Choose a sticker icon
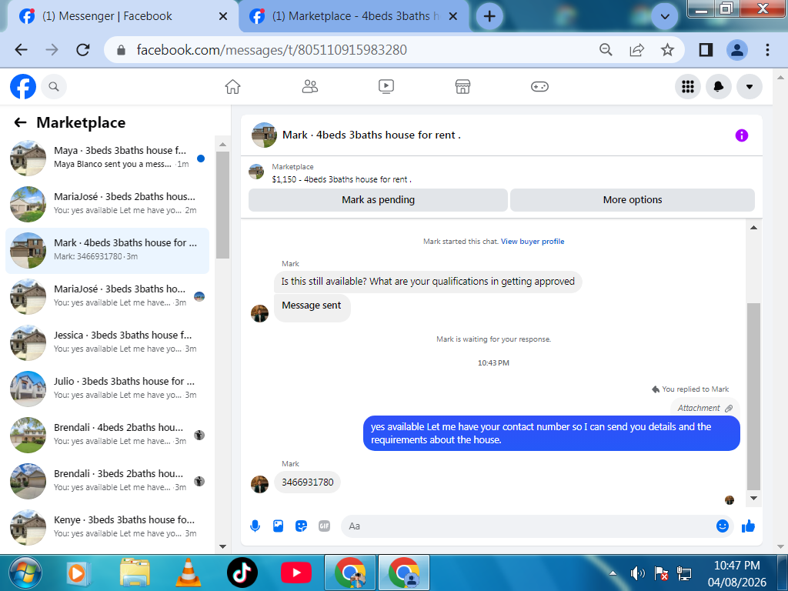The image size is (788, 591). [301, 526]
